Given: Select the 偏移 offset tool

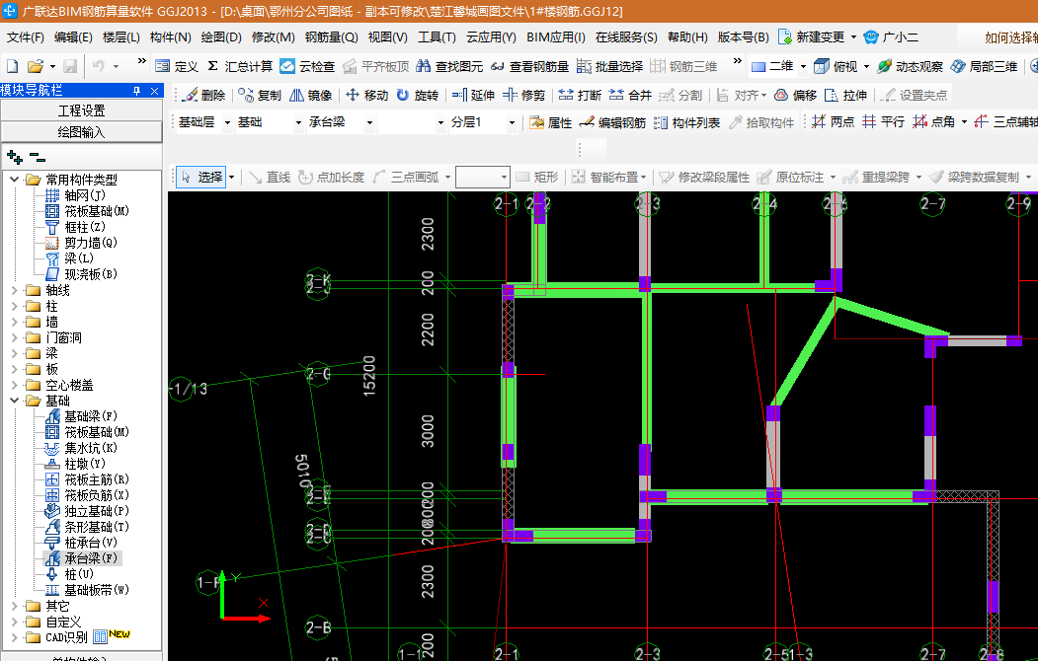Looking at the screenshot, I should (795, 95).
